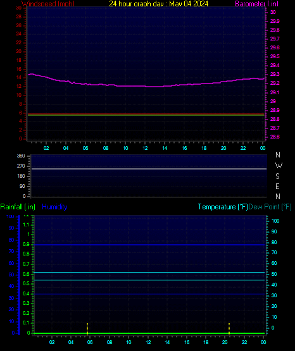
Task: Click the yellow dotted marker near 20
Action: click(229, 329)
